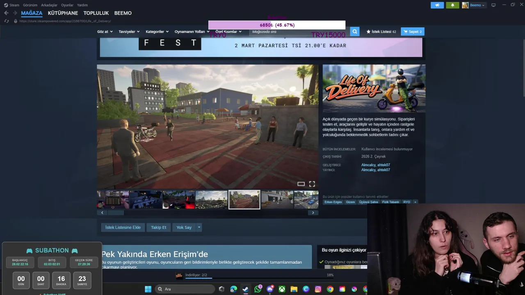Screen dimensions: 525x295
Task: Open the Beemo account menu
Action: click(474, 5)
